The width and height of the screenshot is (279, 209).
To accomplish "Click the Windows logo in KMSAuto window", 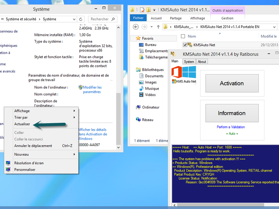I will tap(189, 72).
